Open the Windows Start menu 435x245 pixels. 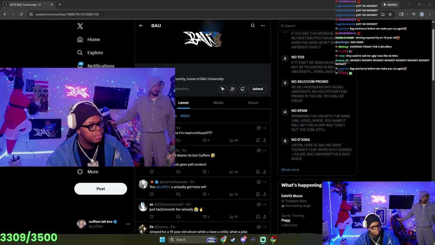pos(162,240)
